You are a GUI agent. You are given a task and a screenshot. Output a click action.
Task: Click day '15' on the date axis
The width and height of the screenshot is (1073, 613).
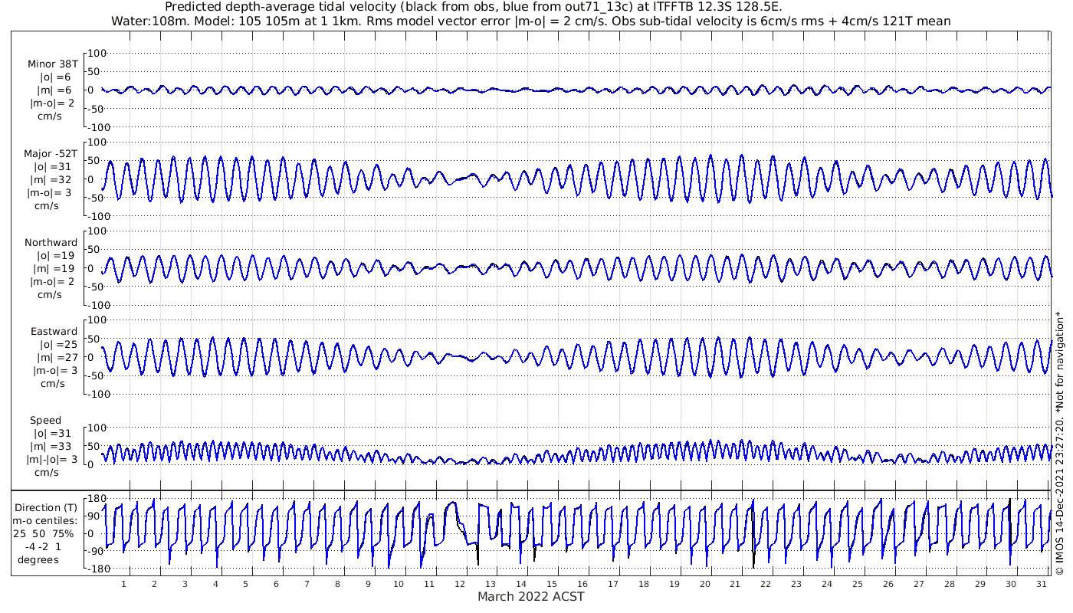point(551,583)
